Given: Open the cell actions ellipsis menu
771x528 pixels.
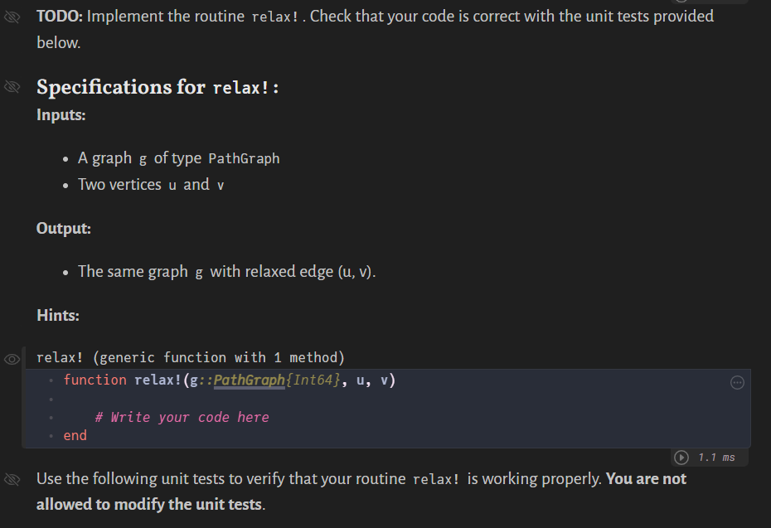Looking at the screenshot, I should 736,382.
